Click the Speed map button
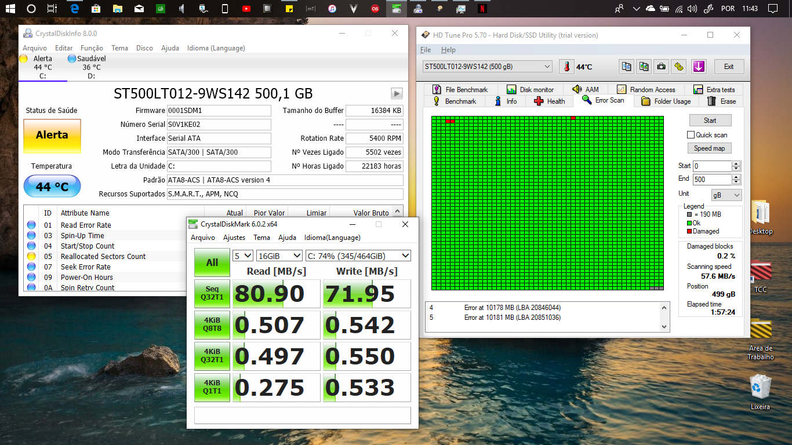The image size is (792, 445). [709, 148]
